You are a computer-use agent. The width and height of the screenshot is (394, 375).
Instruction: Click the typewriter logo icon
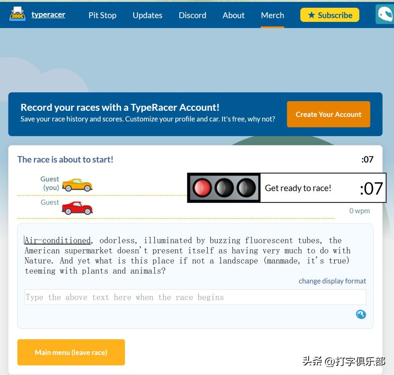point(17,14)
